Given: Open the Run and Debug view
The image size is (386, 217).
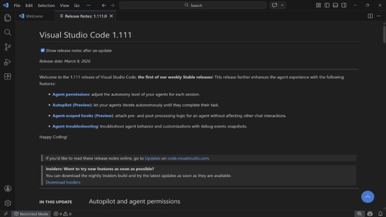Looking at the screenshot, I should (x=8, y=62).
